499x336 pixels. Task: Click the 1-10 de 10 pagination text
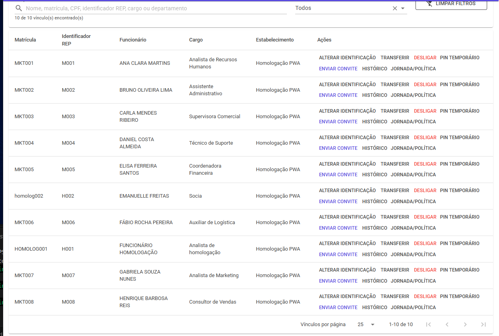[x=401, y=325]
